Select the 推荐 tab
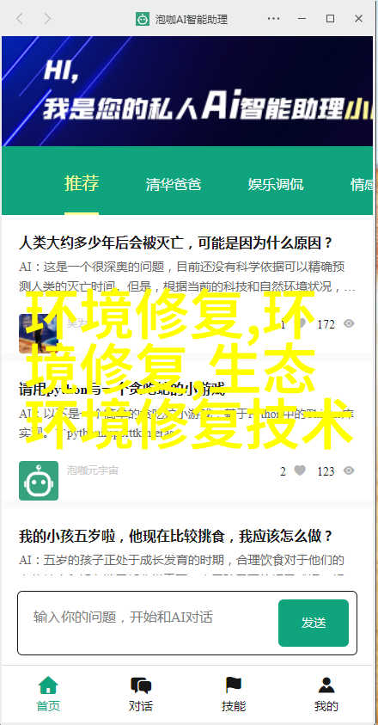Viewport: 378px width, 725px height. click(x=82, y=183)
